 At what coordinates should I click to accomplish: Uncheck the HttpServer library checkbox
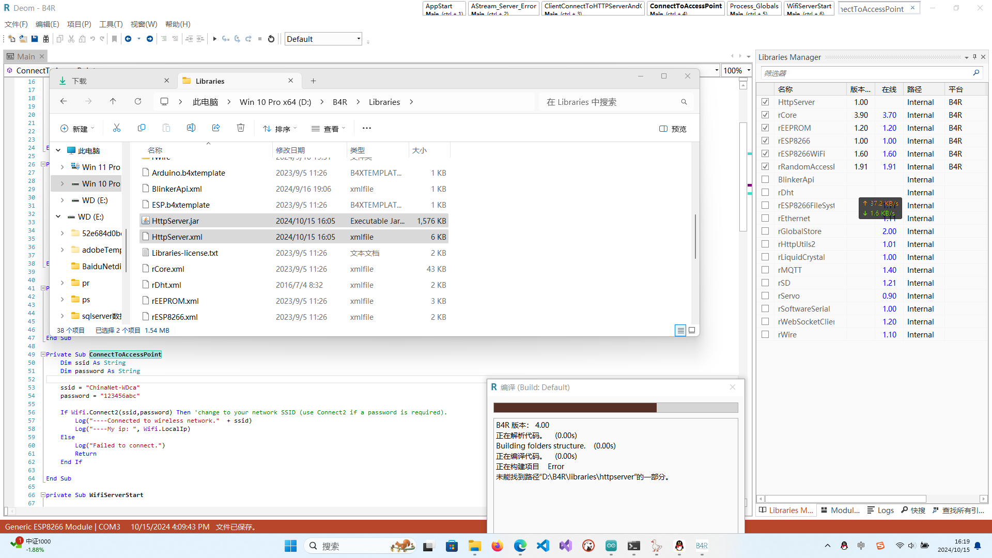point(765,102)
